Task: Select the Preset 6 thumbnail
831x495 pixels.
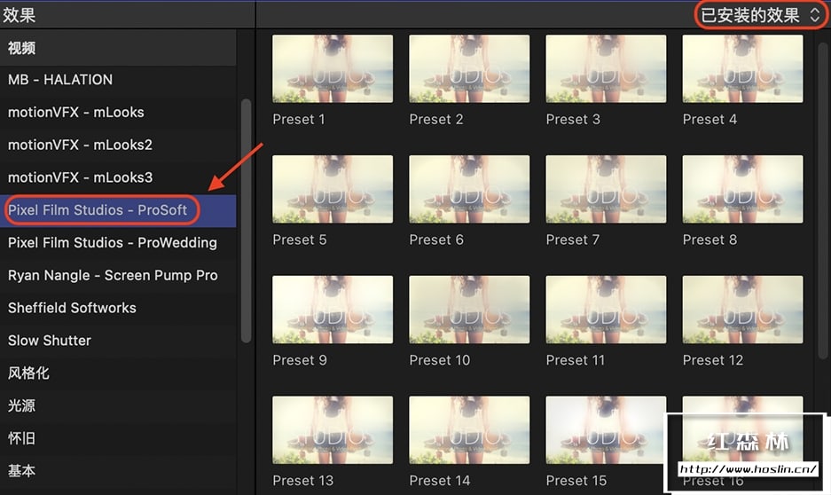Action: (469, 189)
